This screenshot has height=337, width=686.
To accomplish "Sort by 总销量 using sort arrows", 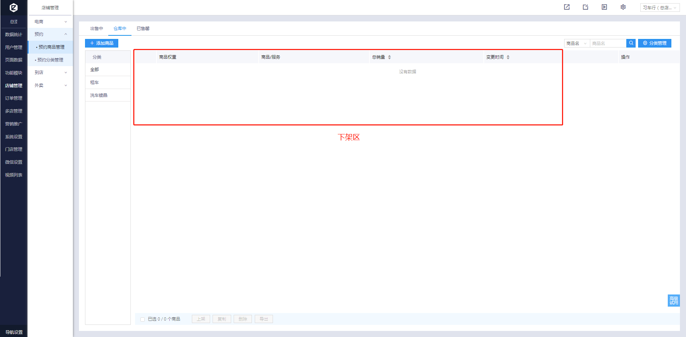I will (x=389, y=57).
